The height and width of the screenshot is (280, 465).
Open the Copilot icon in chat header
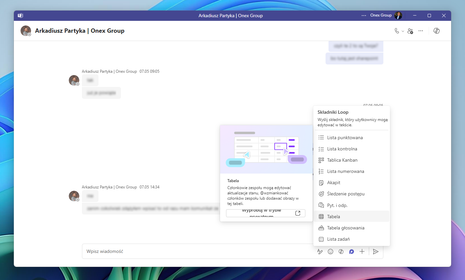tap(437, 31)
